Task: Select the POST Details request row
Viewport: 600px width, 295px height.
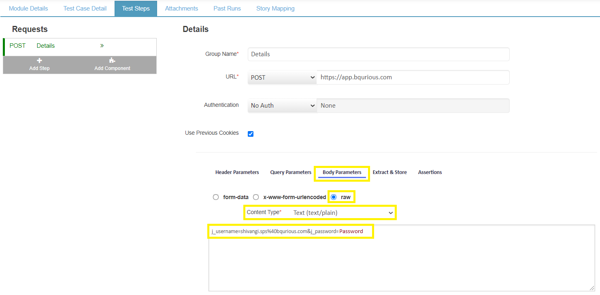Action: (x=80, y=47)
